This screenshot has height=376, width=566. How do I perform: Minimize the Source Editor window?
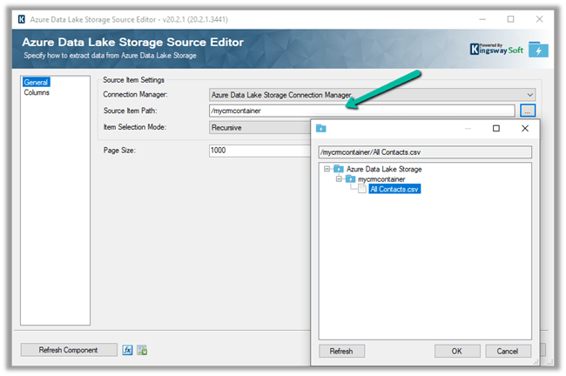click(x=482, y=19)
